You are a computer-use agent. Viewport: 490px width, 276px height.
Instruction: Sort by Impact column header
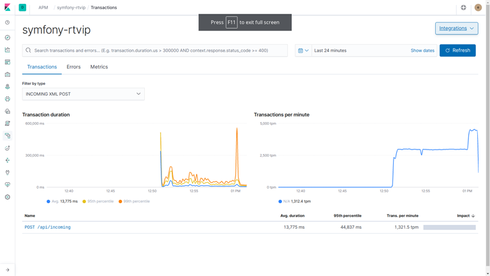(x=466, y=215)
